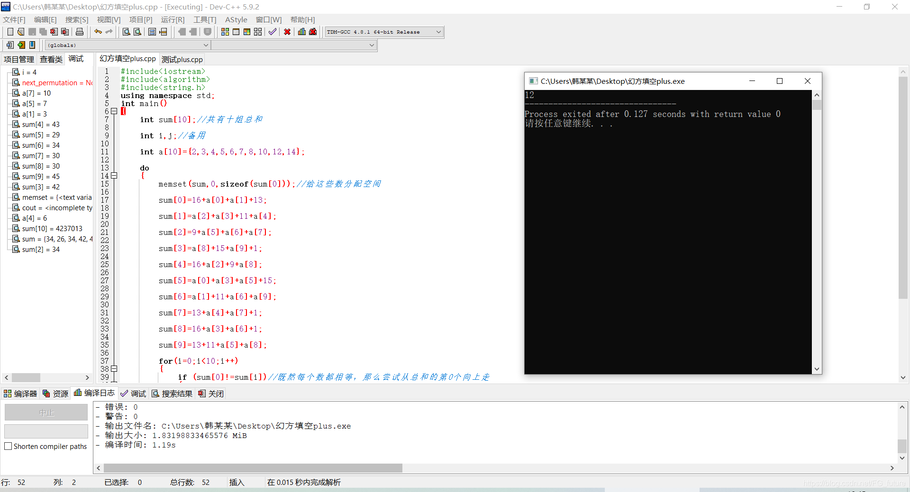Screen dimensions: 910x492
Task: Collapse the for-loop fold at line 38
Action: click(114, 369)
